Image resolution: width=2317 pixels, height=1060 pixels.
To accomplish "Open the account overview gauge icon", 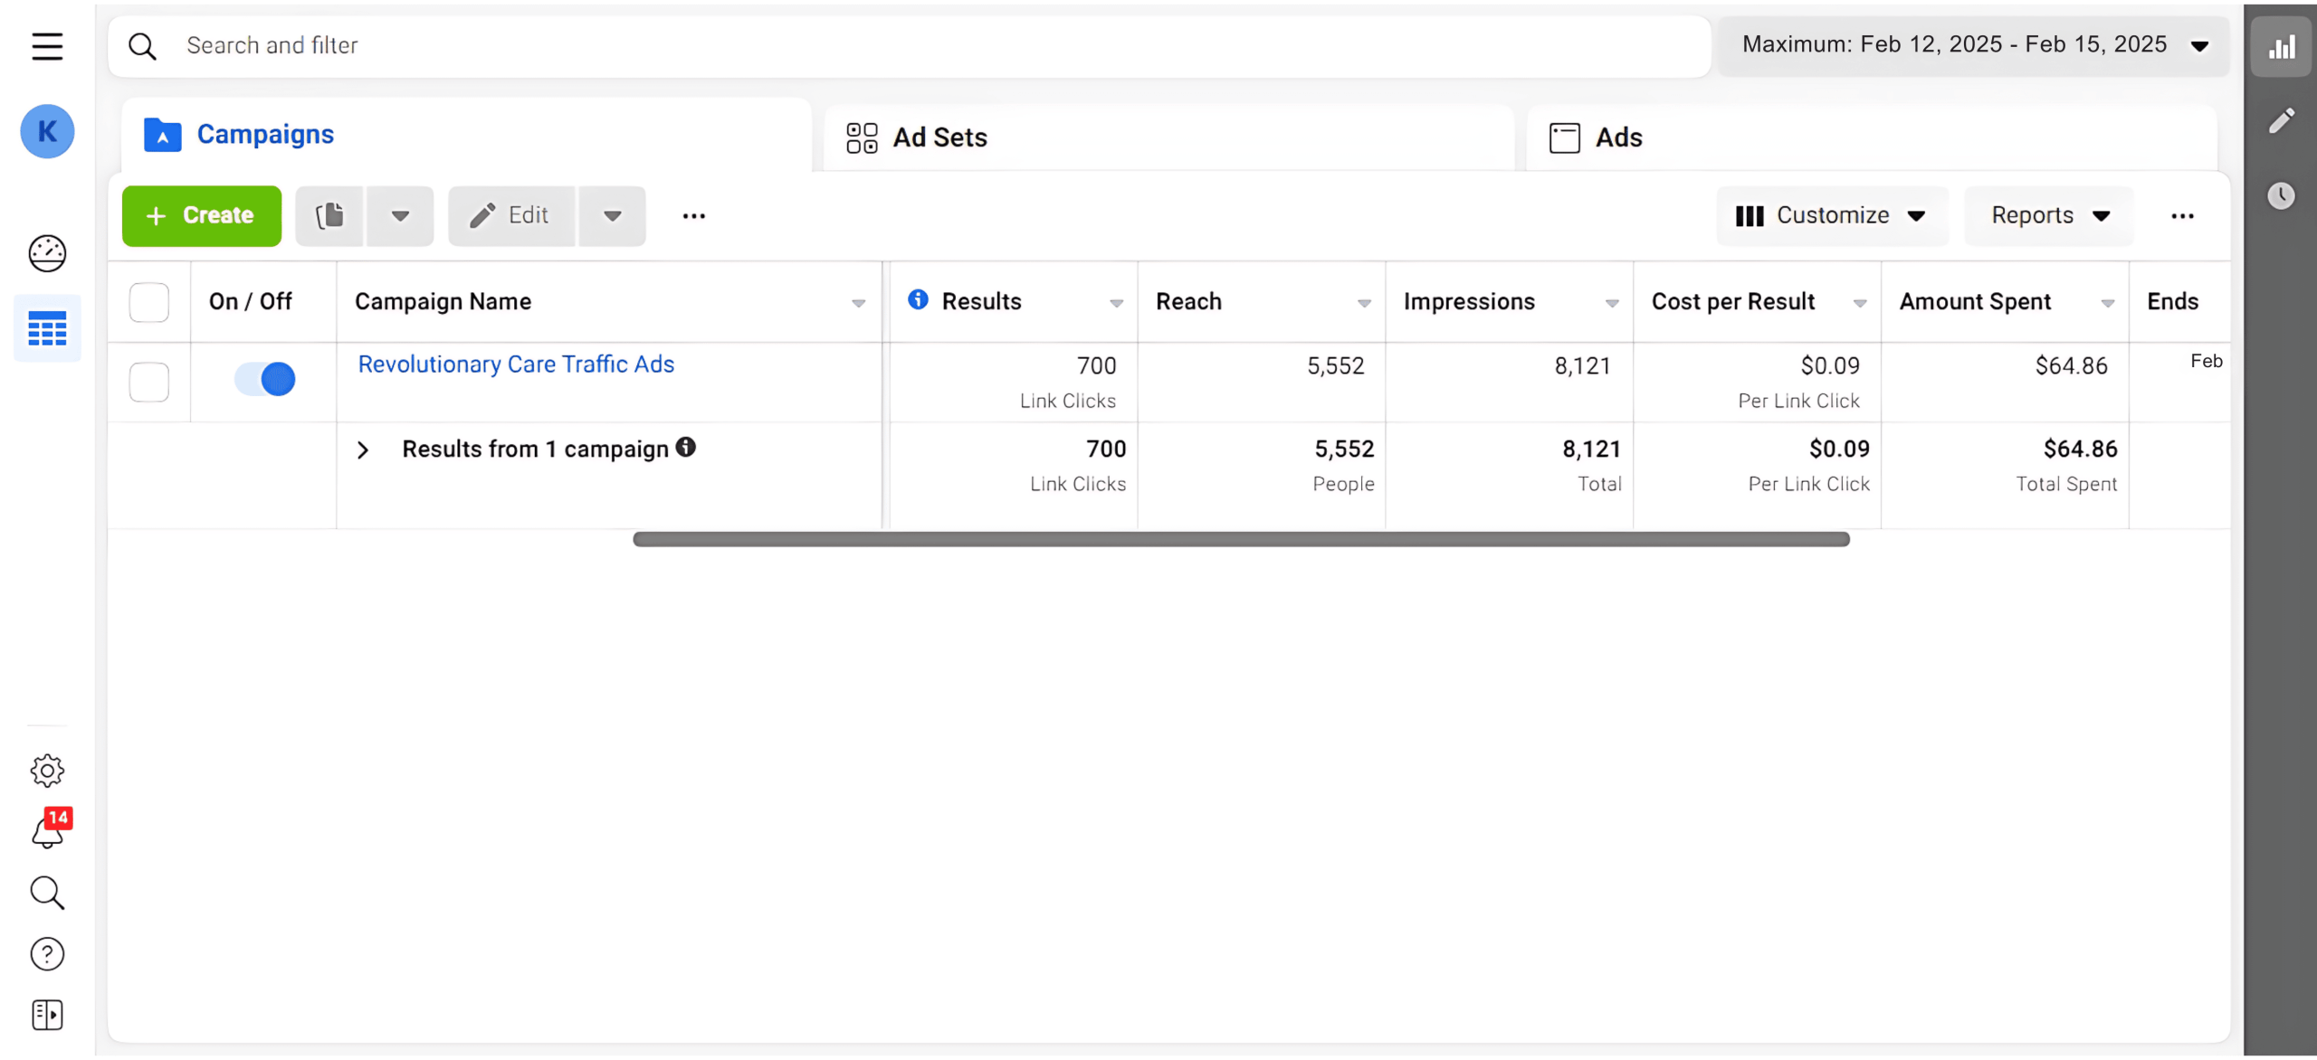I will click(x=47, y=253).
